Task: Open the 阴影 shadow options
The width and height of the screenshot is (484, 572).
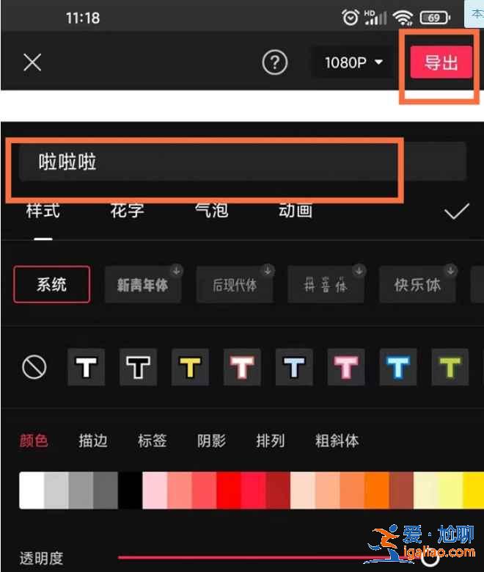Action: (211, 441)
